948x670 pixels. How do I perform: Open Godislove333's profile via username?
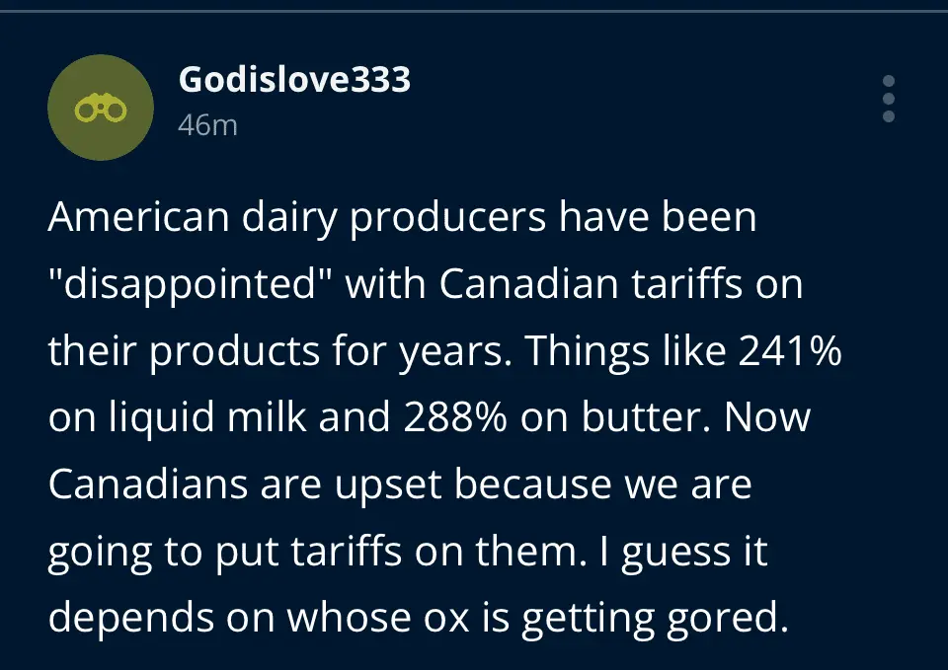click(x=294, y=81)
